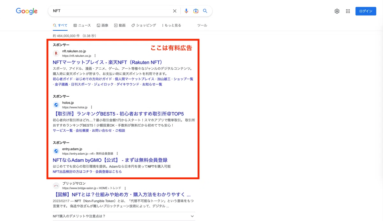Click the holos.jp site name
The height and width of the screenshot is (221, 383).
[x=68, y=103]
